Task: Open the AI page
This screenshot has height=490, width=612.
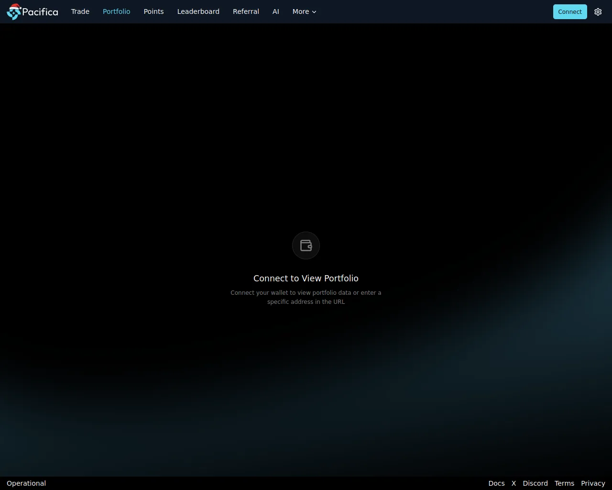Action: pos(276,11)
